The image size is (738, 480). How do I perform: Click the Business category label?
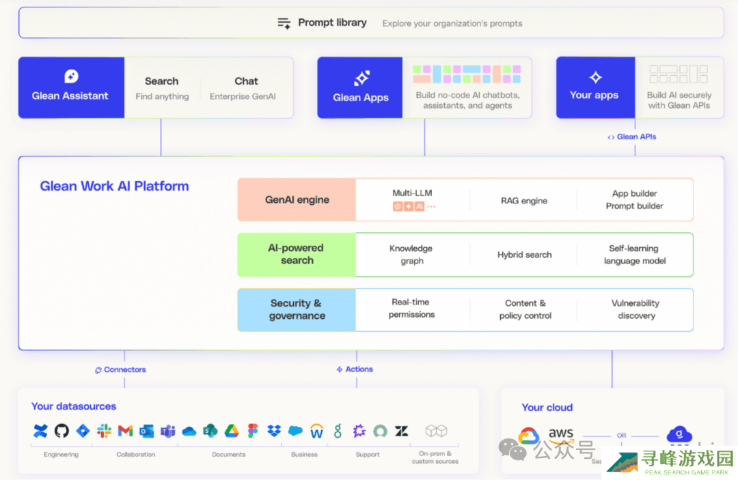coord(304,455)
